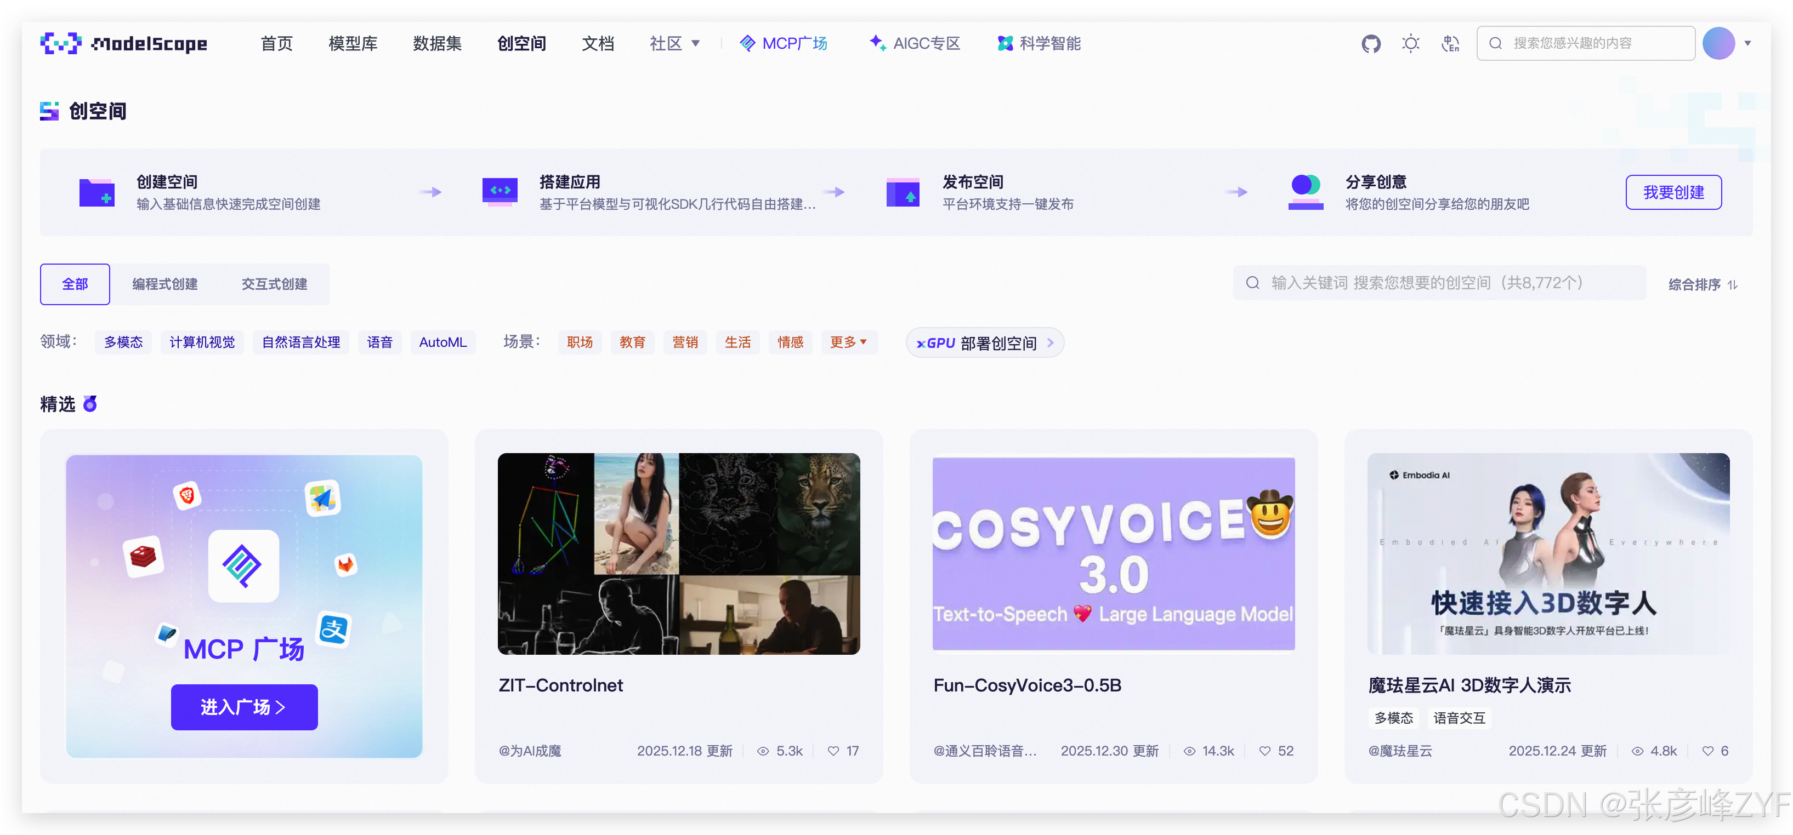Switch to the 编程式创建 tab

[x=165, y=284]
